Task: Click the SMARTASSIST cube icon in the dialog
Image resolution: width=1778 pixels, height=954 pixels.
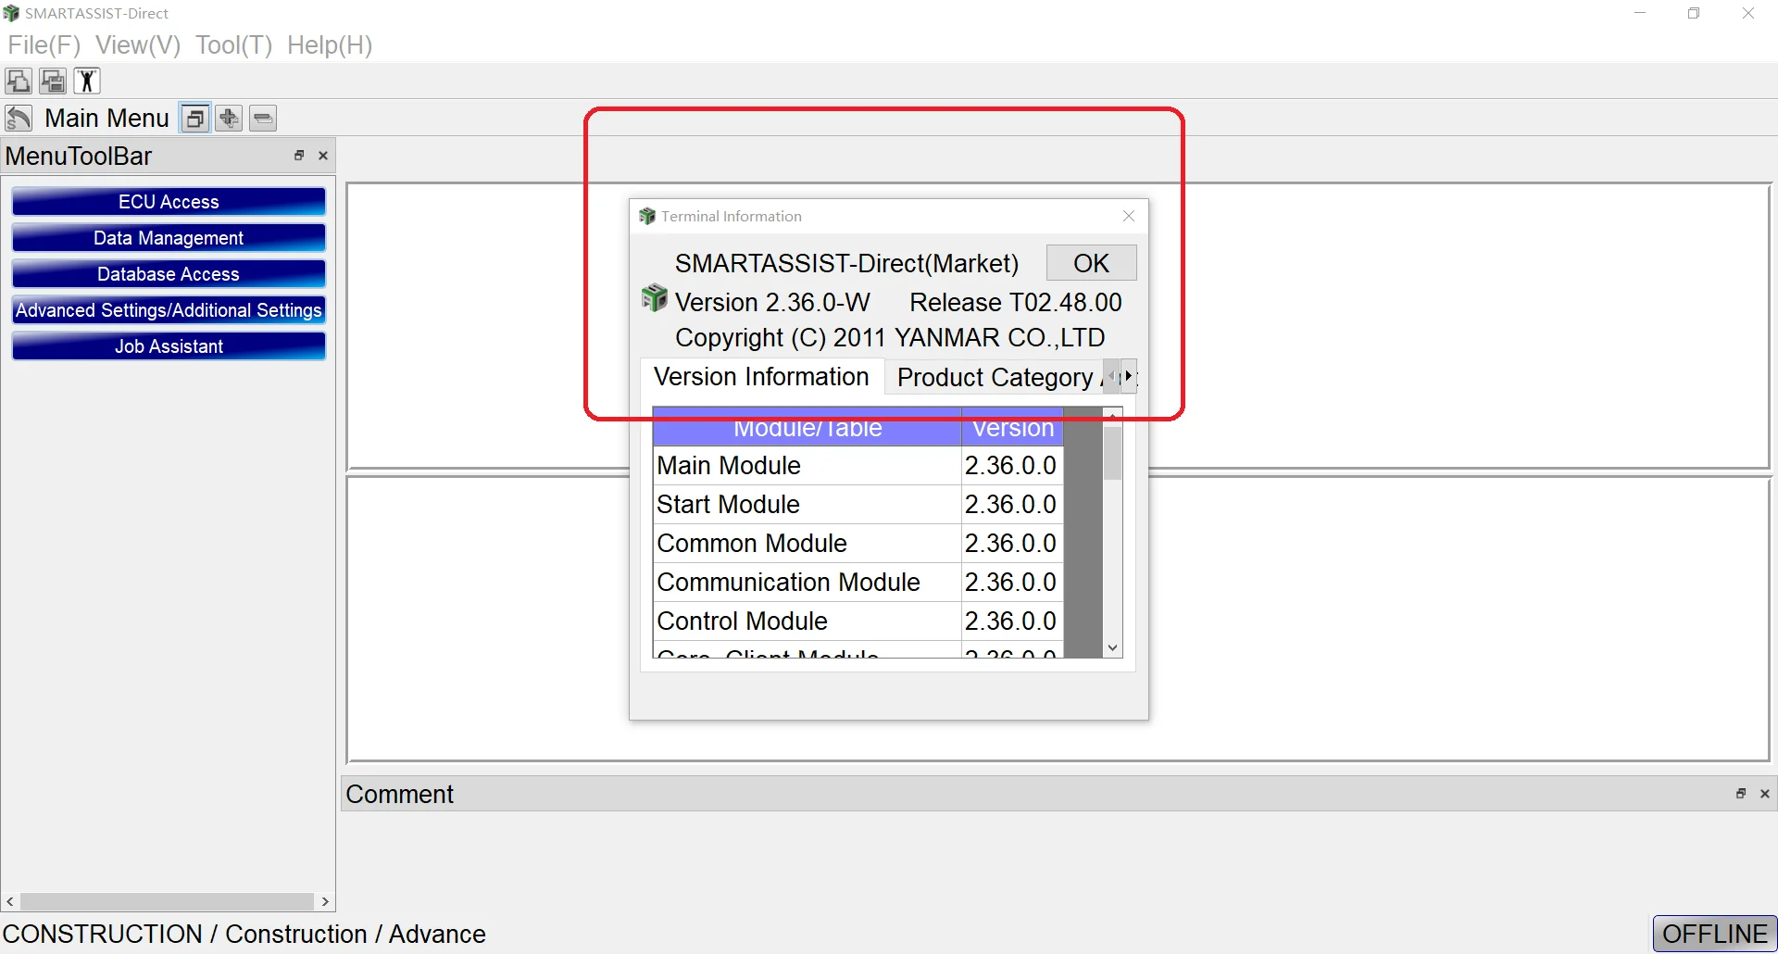Action: [x=655, y=298]
